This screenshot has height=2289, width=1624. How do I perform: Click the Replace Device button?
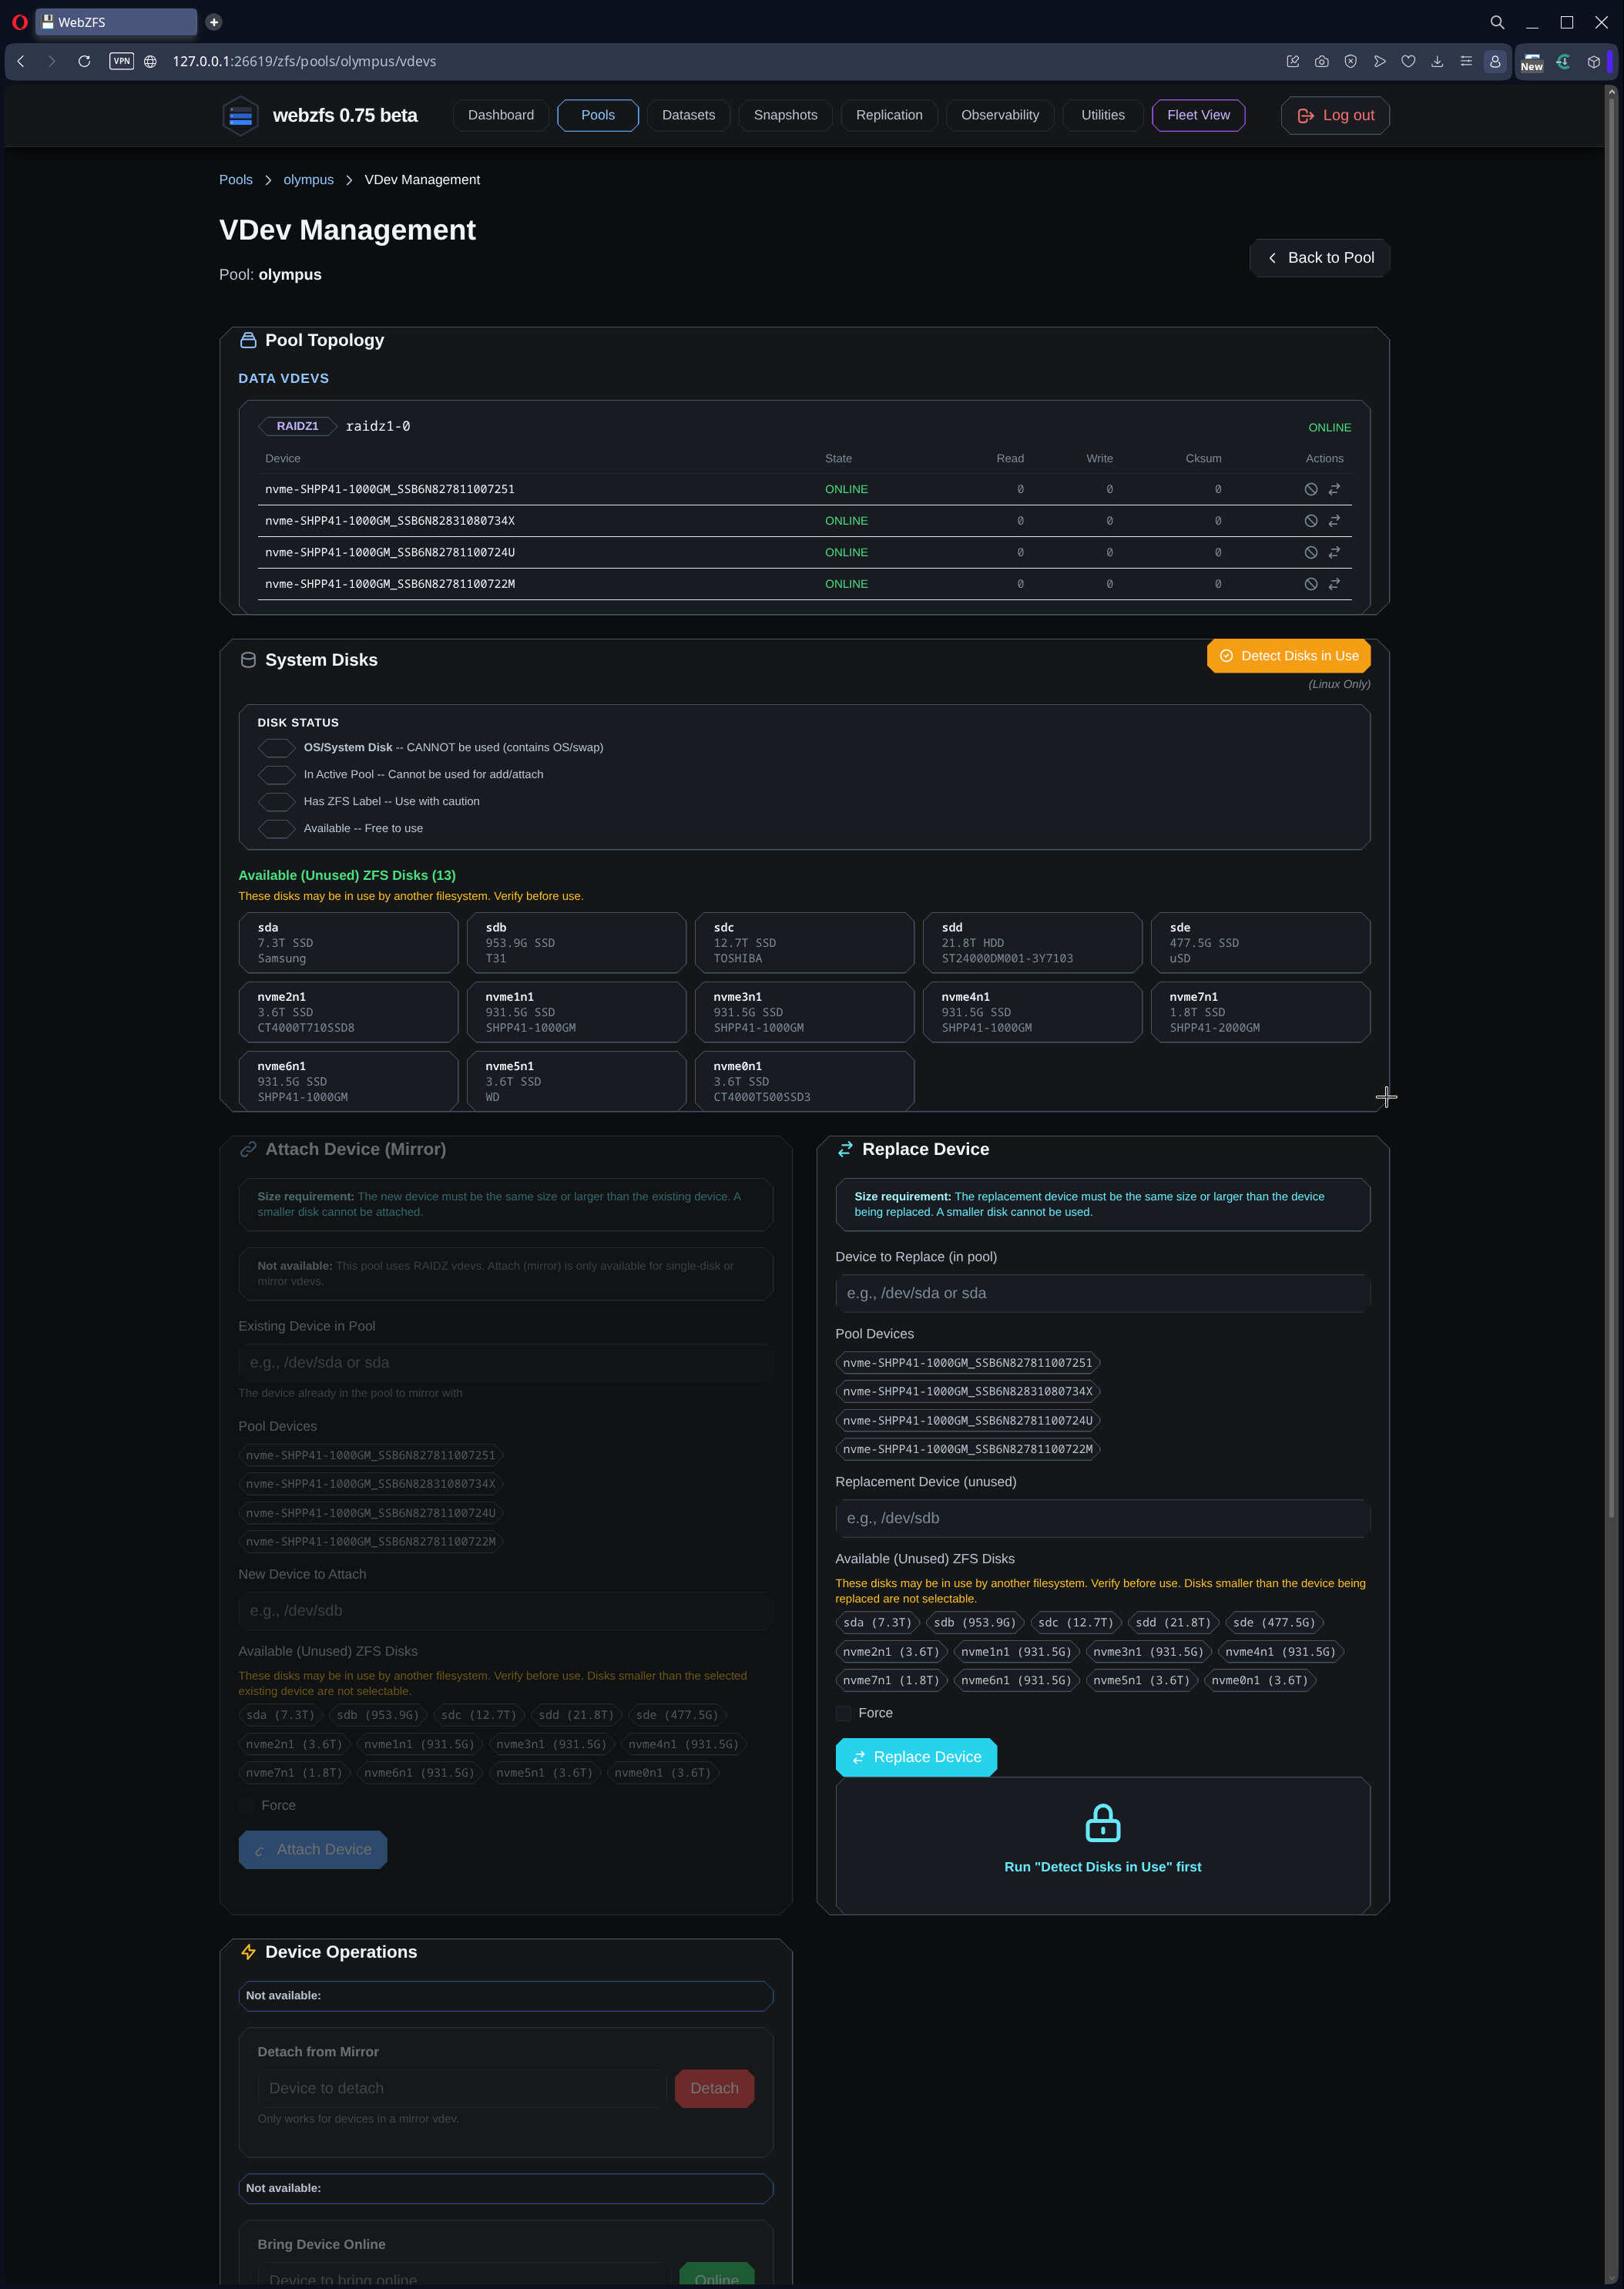tap(916, 1757)
